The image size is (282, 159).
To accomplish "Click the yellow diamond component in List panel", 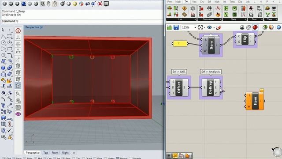I will coord(184,8).
